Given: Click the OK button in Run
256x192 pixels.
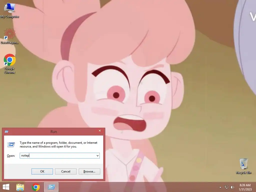Looking at the screenshot, I should coord(42,171).
